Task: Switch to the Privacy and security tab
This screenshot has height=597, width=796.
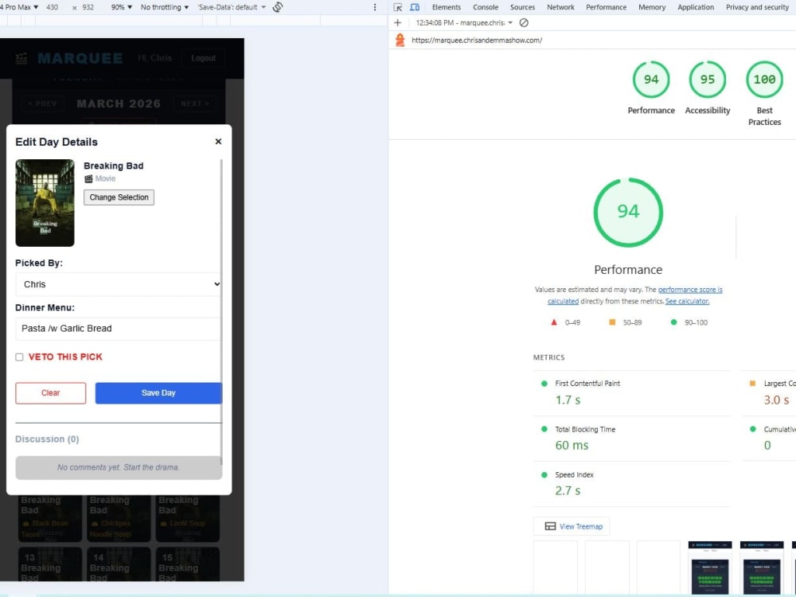Action: (757, 7)
